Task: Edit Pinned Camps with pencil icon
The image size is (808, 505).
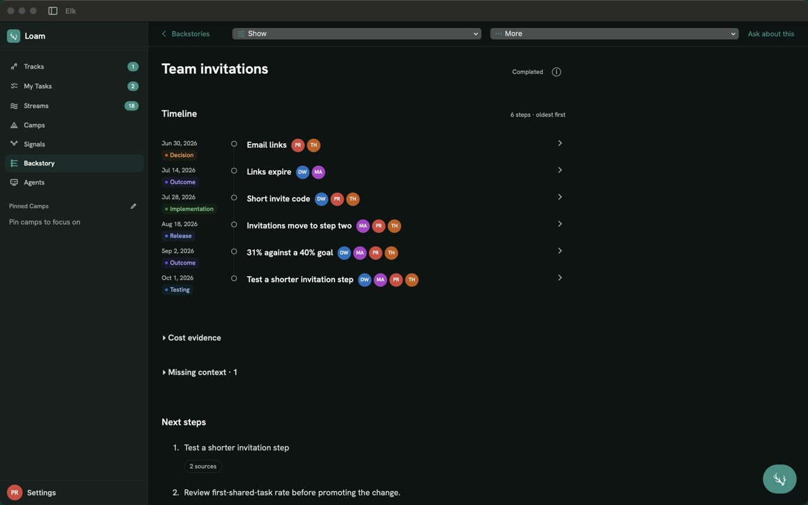Action: pos(133,206)
